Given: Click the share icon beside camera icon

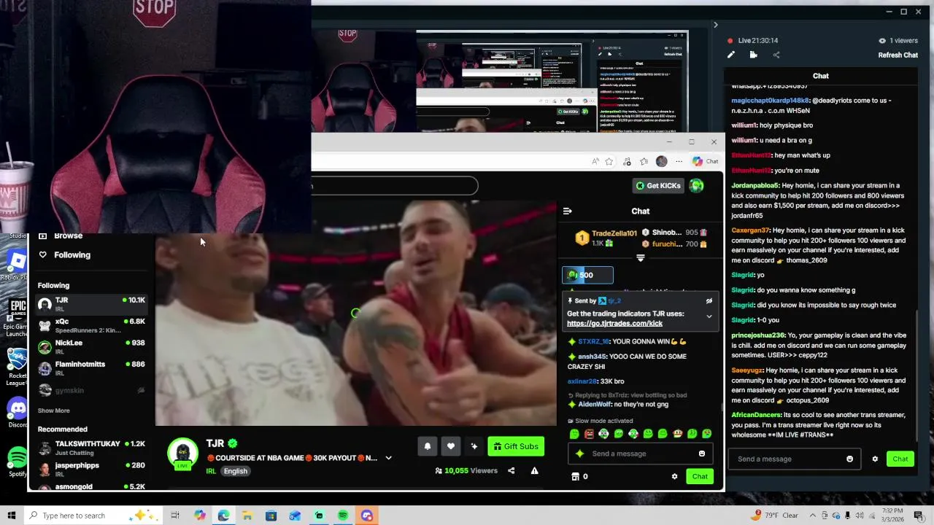Looking at the screenshot, I should pos(776,55).
